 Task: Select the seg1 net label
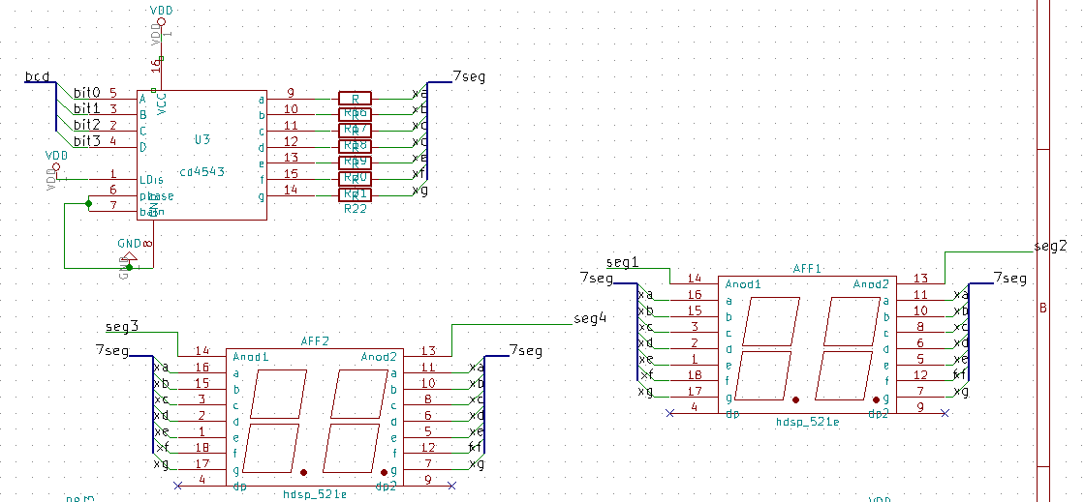(x=622, y=262)
